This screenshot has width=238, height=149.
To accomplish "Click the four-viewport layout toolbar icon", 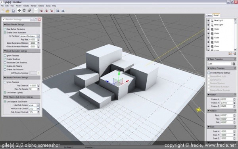I will tap(36, 10).
